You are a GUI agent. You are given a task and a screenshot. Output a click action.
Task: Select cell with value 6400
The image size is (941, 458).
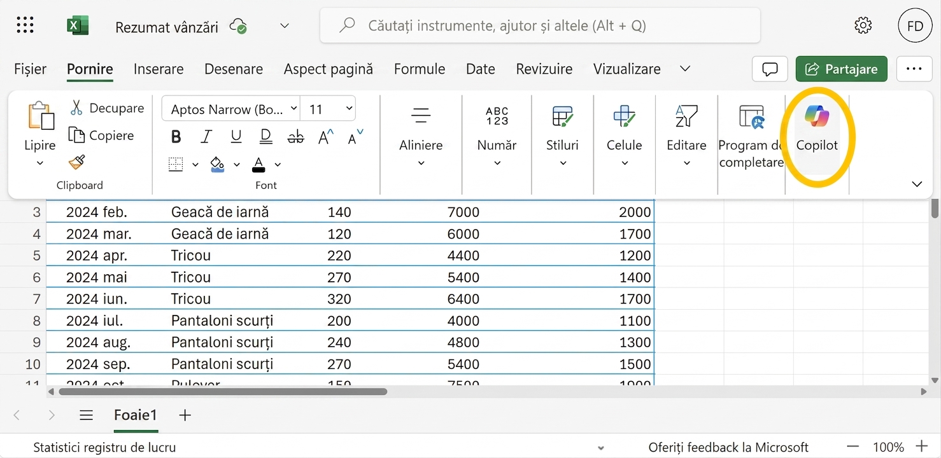[463, 299]
